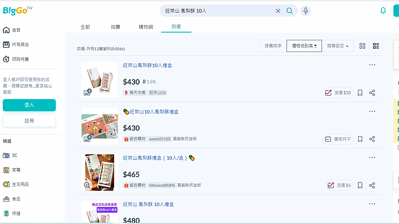The height and width of the screenshot is (224, 399).
Task: Click the kikicoco88(84) seller tag
Action: (x=162, y=185)
